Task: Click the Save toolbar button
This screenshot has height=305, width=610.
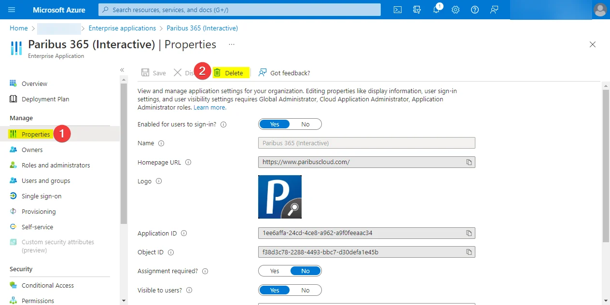Action: coord(153,73)
